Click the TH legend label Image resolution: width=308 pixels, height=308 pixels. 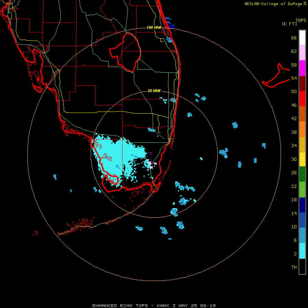[294, 267]
